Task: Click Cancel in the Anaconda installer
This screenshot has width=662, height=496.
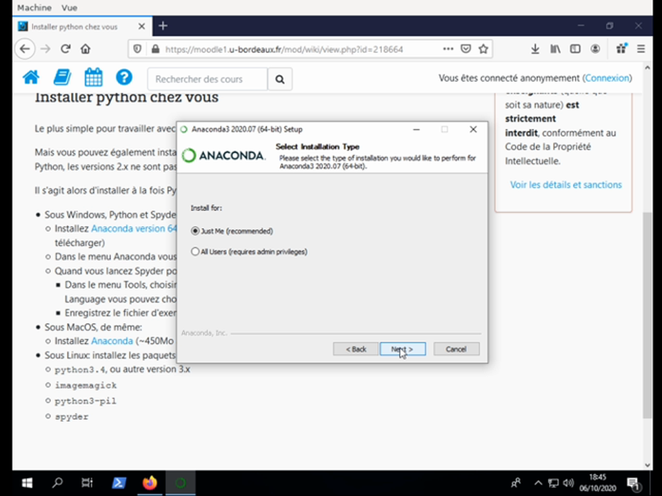Action: click(x=456, y=349)
